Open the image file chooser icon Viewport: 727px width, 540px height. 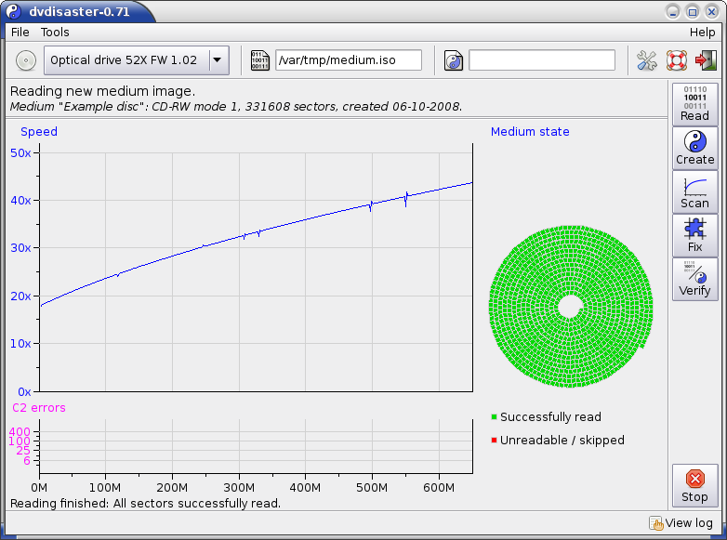pos(259,60)
